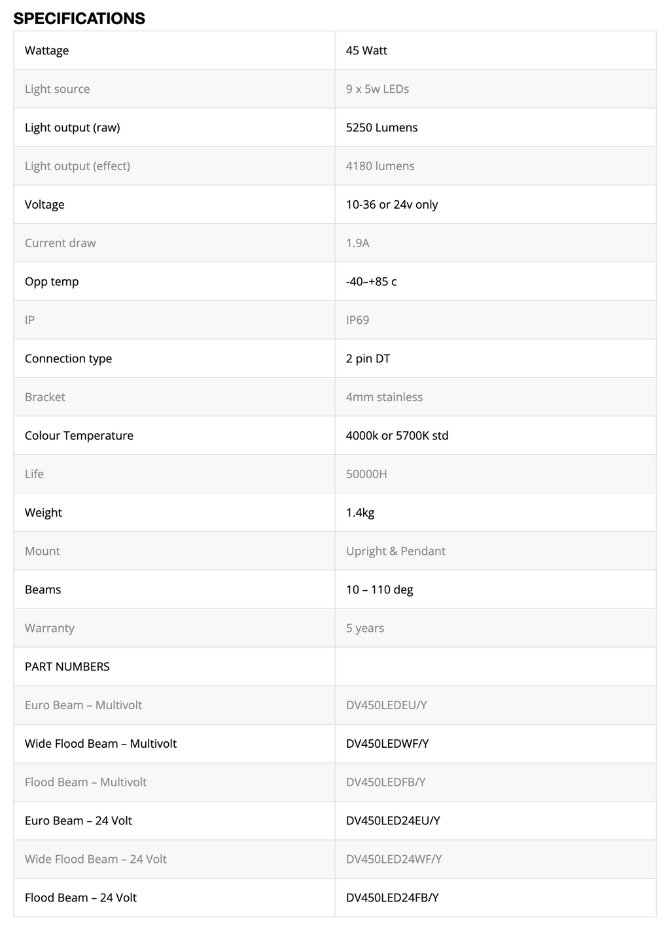Click the Light output (effect) label
The width and height of the screenshot is (670, 929).
click(x=77, y=166)
